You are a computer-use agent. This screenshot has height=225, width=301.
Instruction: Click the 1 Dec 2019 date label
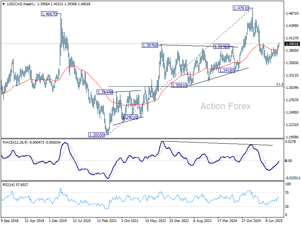(58, 220)
